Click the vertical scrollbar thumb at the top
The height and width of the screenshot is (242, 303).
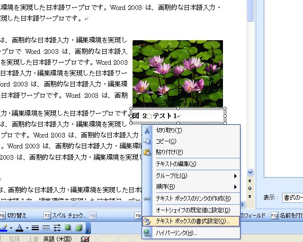pos(250,10)
